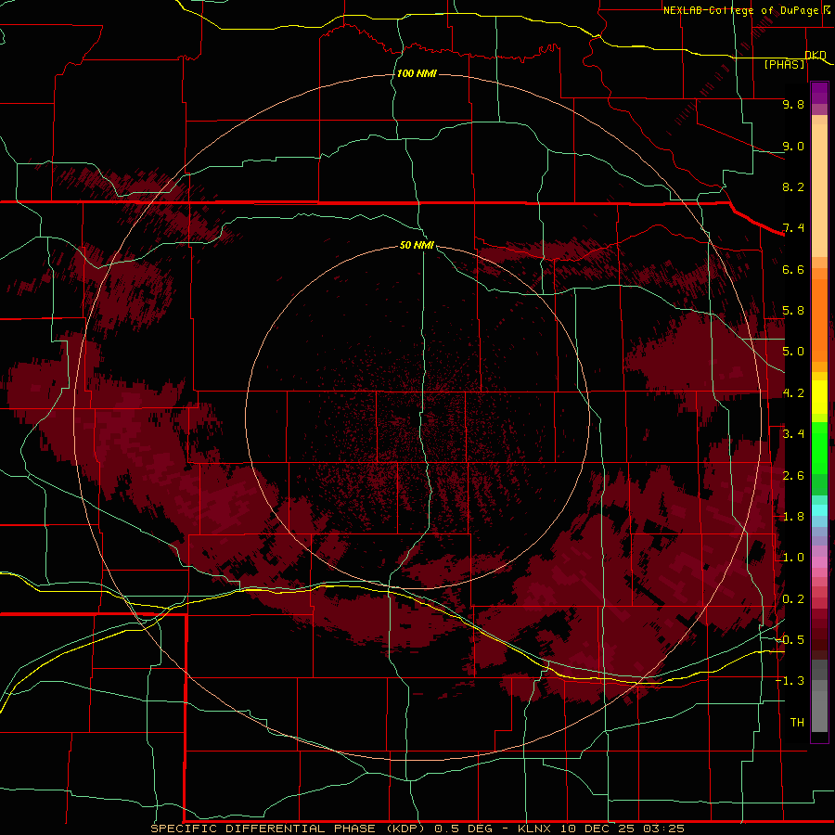This screenshot has height=835, width=835.
Task: Click the 03:25 timestamp in the footer
Action: click(x=663, y=829)
